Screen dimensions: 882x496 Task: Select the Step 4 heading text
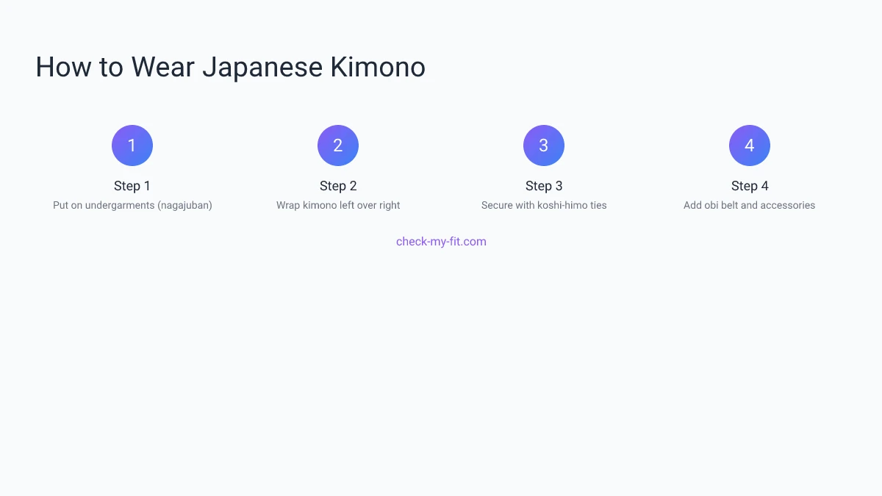point(750,186)
